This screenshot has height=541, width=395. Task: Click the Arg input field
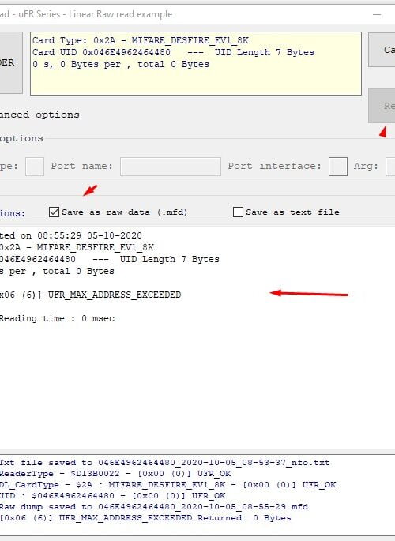390,167
